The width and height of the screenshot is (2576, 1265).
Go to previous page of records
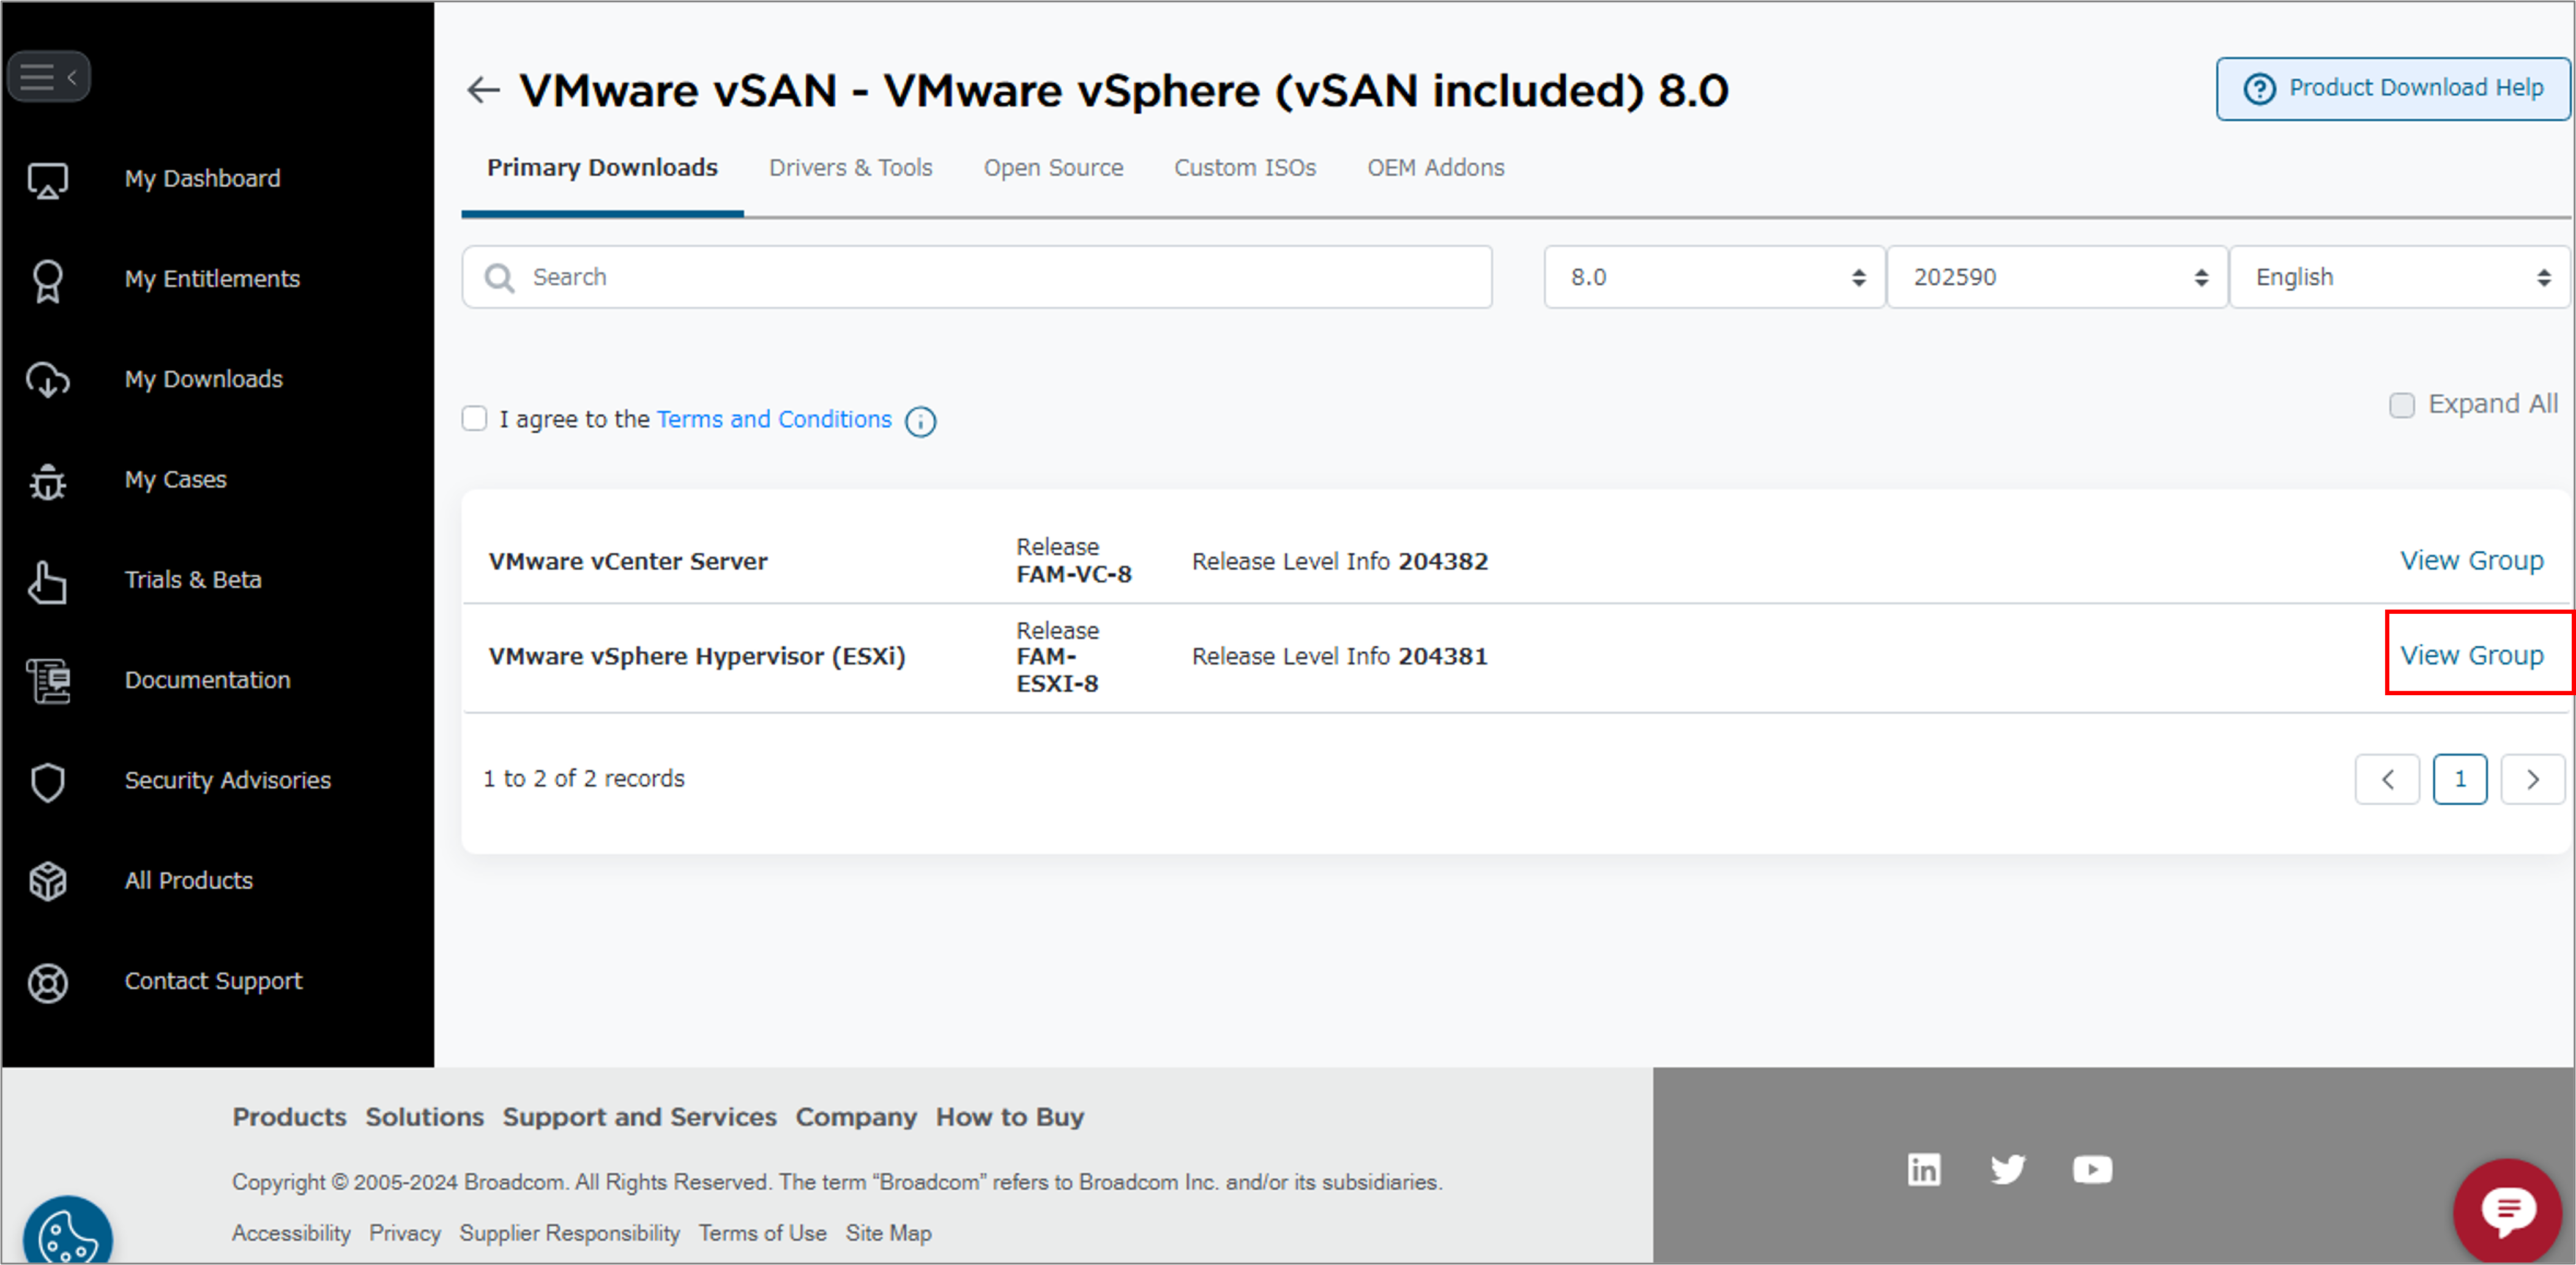tap(2387, 779)
